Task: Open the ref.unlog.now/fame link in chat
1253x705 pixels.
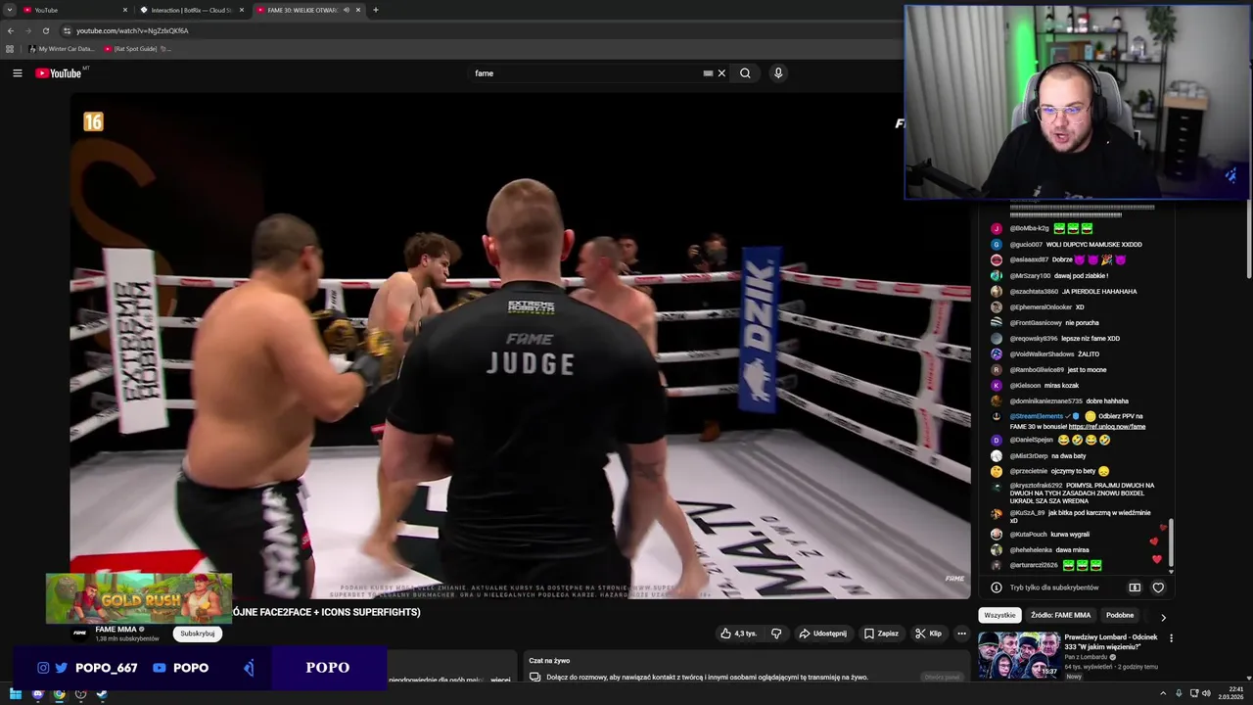Action: pyautogui.click(x=1106, y=427)
